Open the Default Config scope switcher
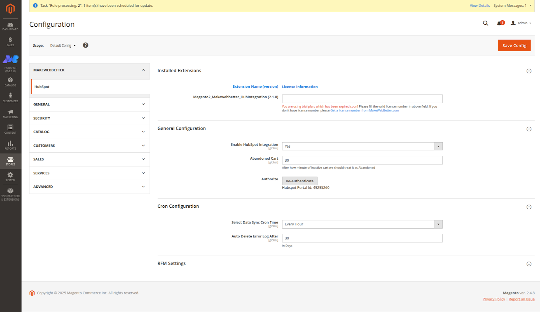Screen dimensions: 540x312 63,46
